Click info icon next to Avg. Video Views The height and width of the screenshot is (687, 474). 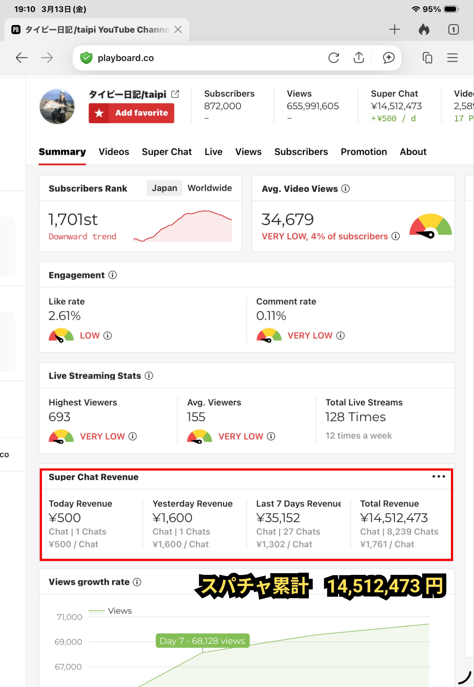[x=346, y=189]
